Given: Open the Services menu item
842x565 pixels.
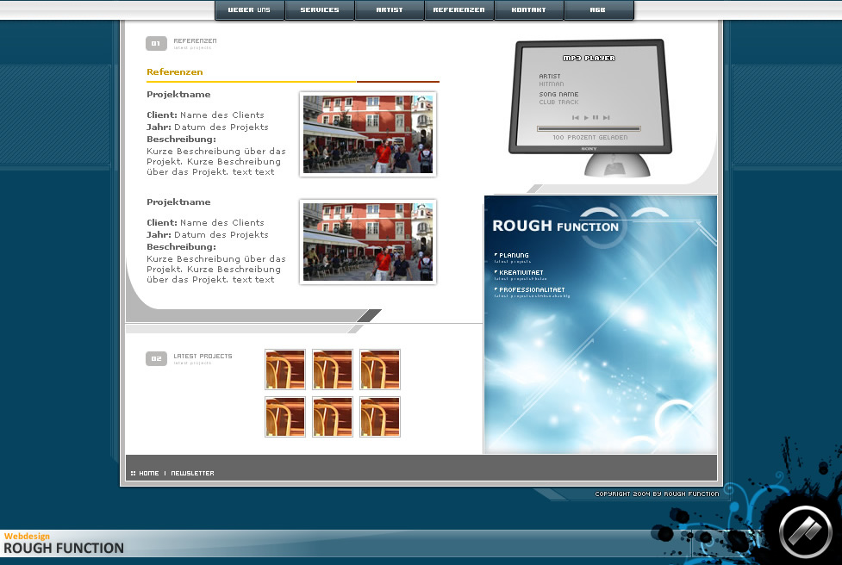Looking at the screenshot, I should 320,10.
